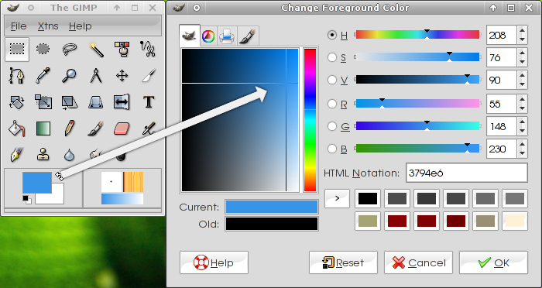This screenshot has width=542, height=288.
Task: Select the Move tool
Action: pyautogui.click(x=122, y=75)
